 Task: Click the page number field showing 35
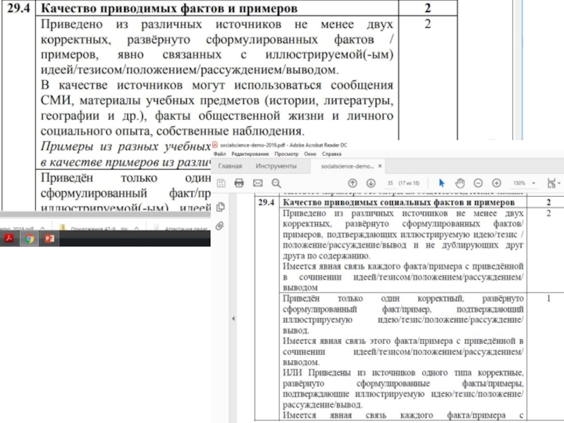390,183
